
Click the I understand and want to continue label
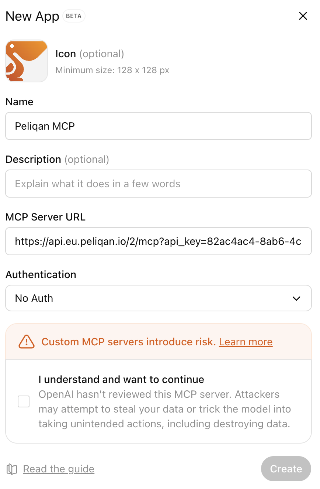(121, 380)
